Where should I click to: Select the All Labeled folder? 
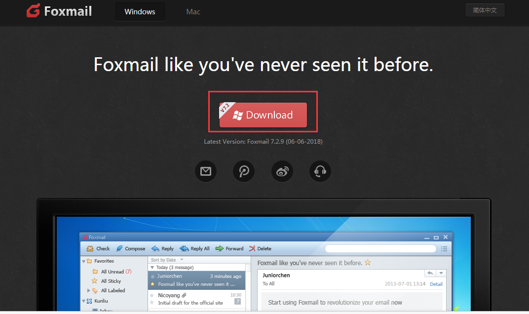[x=109, y=290]
